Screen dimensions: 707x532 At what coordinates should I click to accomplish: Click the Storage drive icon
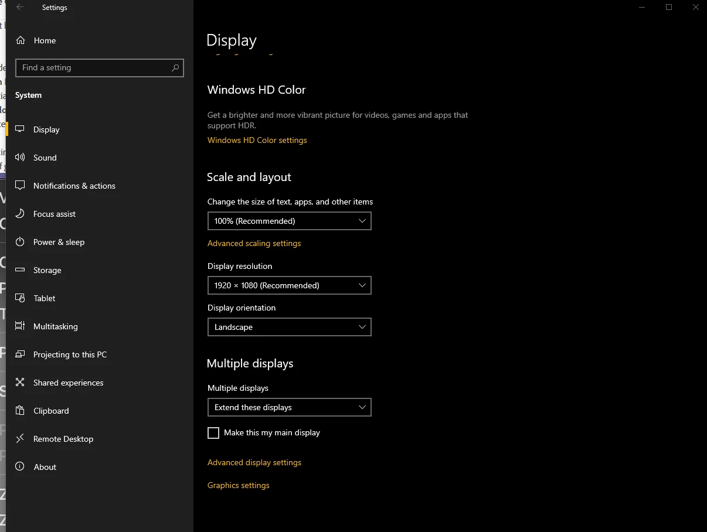tap(21, 270)
